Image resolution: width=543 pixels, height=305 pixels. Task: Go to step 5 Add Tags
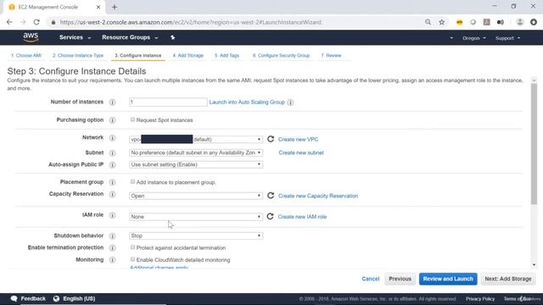(x=227, y=55)
